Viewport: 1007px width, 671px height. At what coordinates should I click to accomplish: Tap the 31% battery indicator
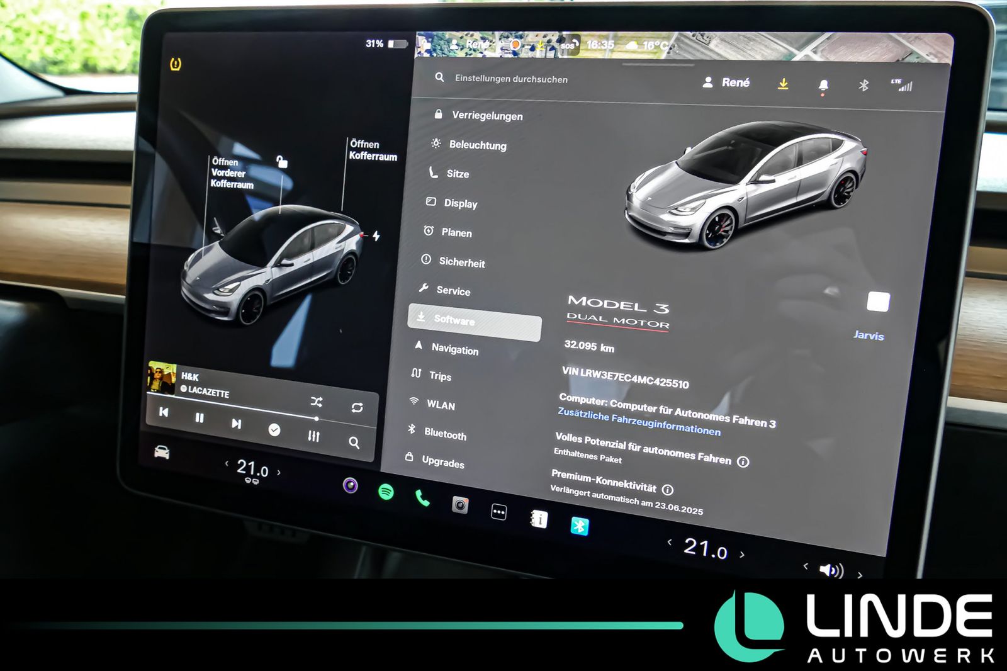click(x=386, y=43)
